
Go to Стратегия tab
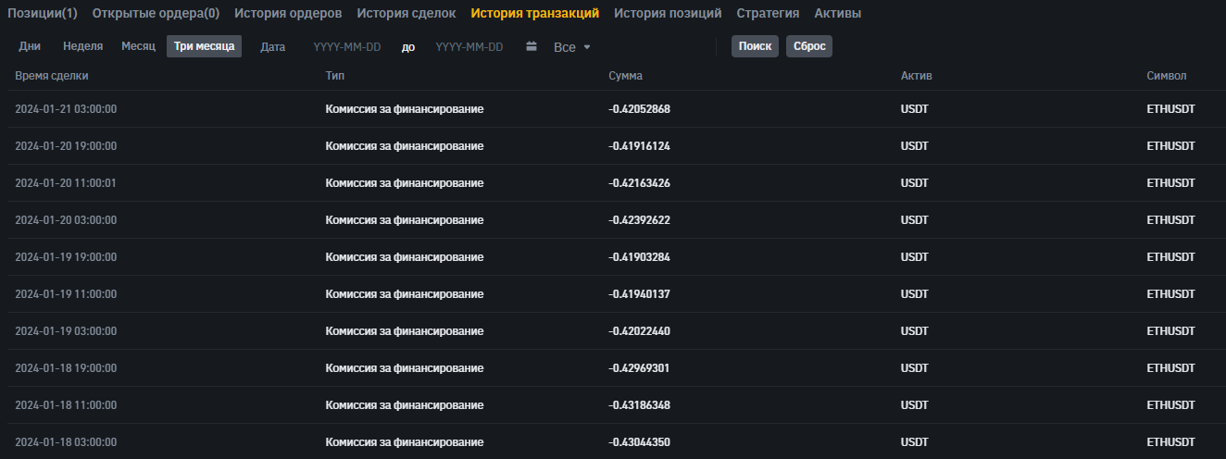pos(768,14)
